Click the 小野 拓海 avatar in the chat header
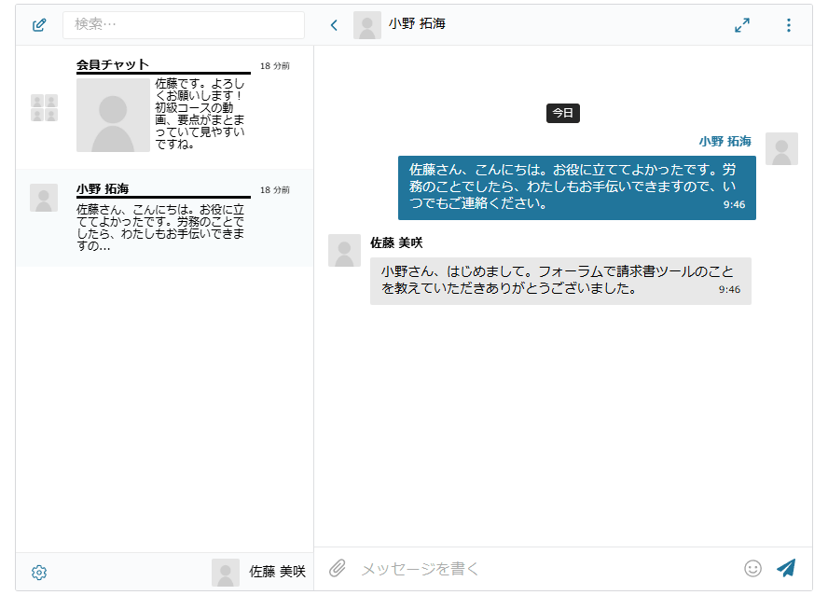The width and height of the screenshot is (828, 595). point(367,25)
